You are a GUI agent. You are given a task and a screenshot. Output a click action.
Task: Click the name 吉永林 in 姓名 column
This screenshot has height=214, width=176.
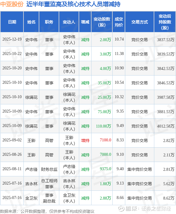coord(31,184)
